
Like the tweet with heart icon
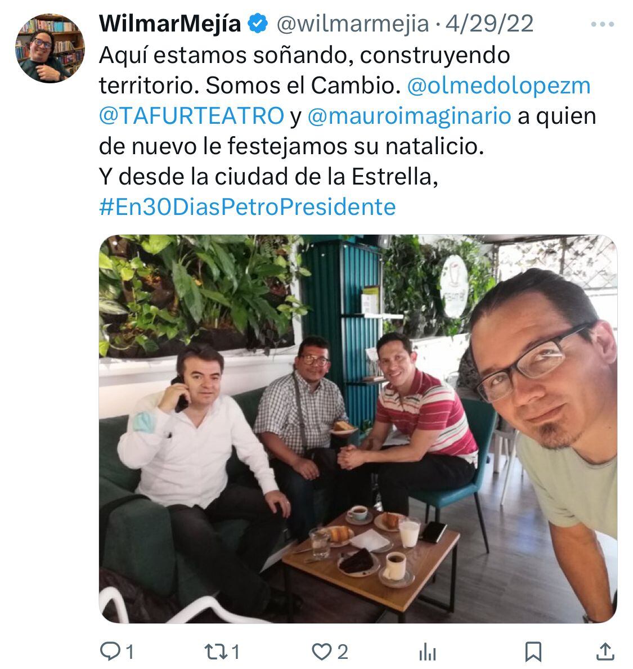pyautogui.click(x=322, y=652)
